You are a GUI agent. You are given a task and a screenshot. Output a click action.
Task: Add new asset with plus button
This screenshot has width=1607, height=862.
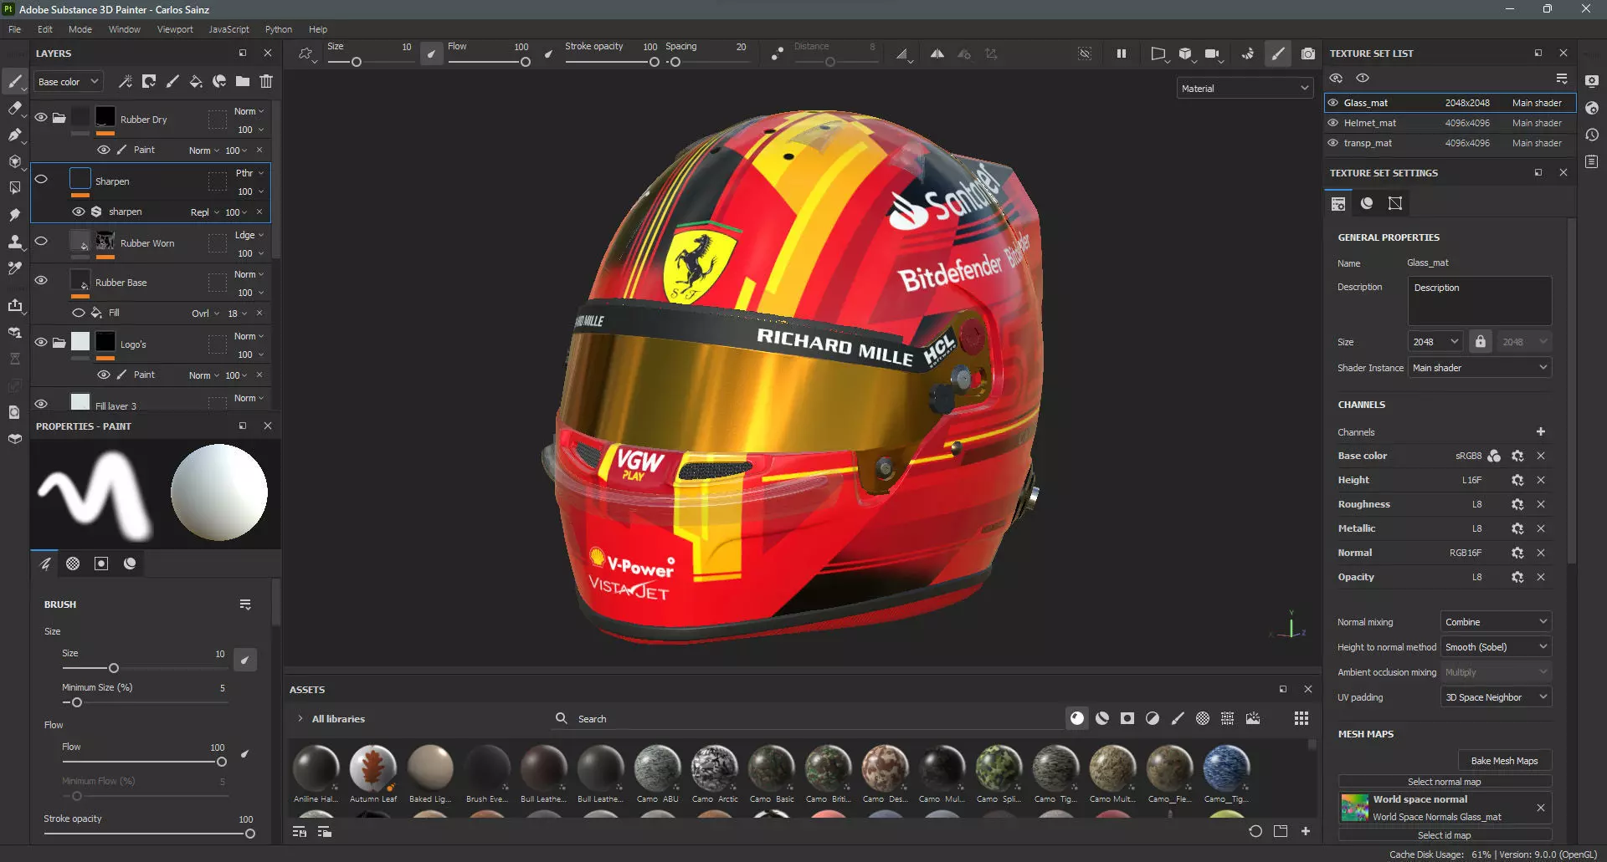click(1306, 831)
